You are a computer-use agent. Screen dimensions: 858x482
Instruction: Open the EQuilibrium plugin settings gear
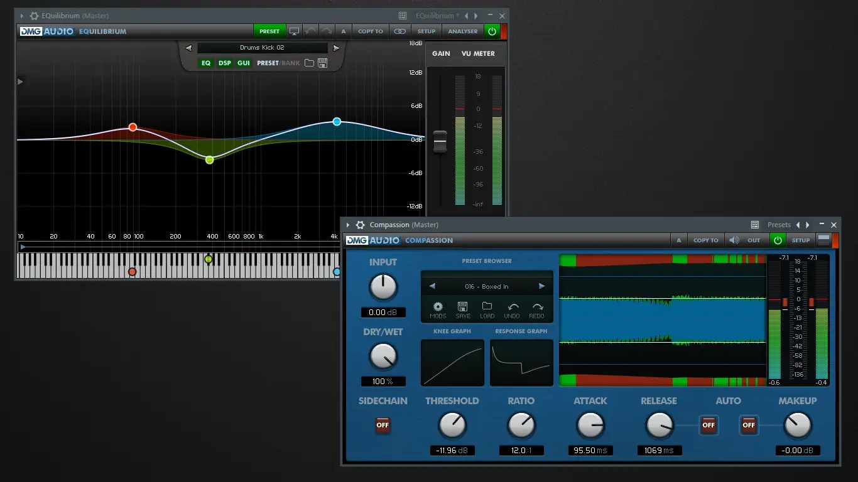(x=34, y=16)
